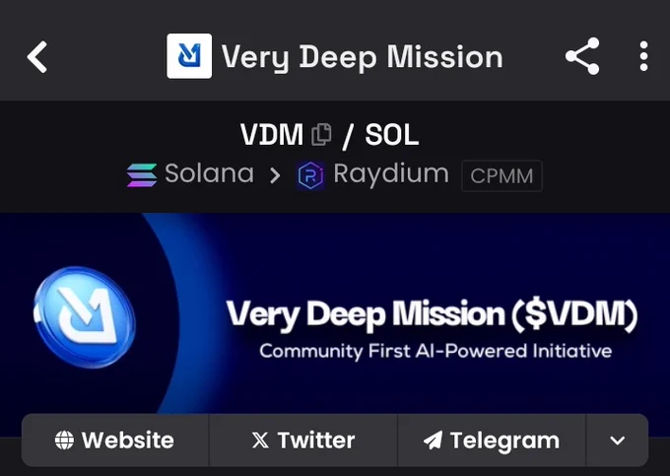Image resolution: width=670 pixels, height=476 pixels.
Task: Click the banner text "Very Deep Mission ($VDM)"
Action: [432, 315]
